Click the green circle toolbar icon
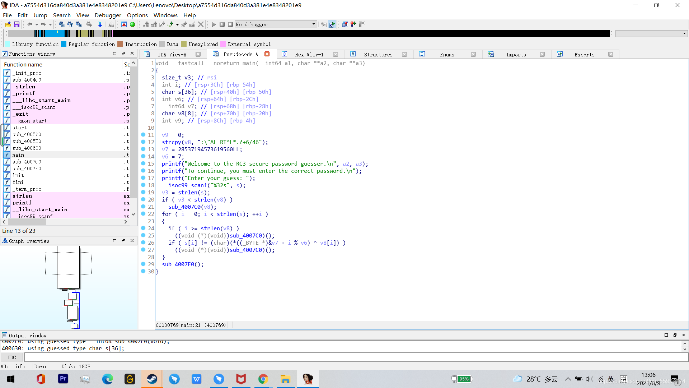Screen dimensions: 689x388 pos(132,24)
